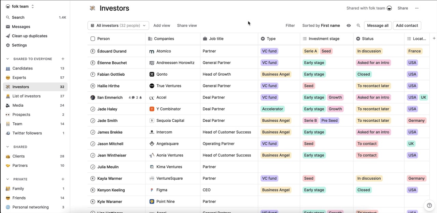Viewport: 437px width, 213px height.
Task: Click Andreessen Horowitz logo
Action: click(x=152, y=63)
